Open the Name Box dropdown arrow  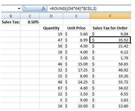[x=19, y=9]
